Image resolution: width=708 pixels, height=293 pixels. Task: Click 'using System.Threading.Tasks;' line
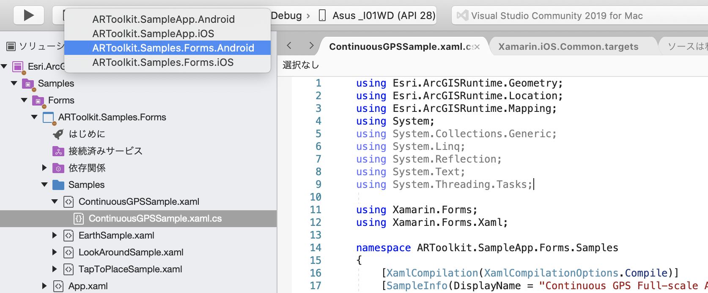click(x=444, y=184)
